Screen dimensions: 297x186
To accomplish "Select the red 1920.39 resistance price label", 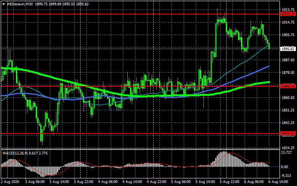I will pos(288,14).
